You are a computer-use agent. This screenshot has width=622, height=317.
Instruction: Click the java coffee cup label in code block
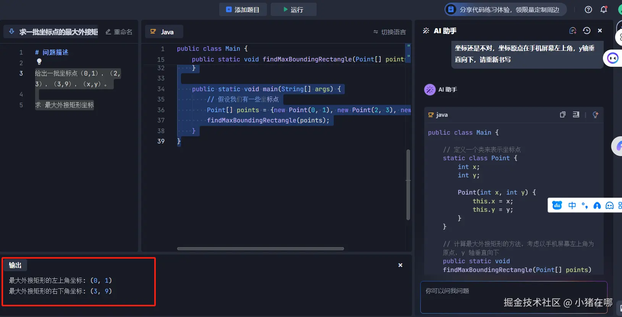[438, 114]
